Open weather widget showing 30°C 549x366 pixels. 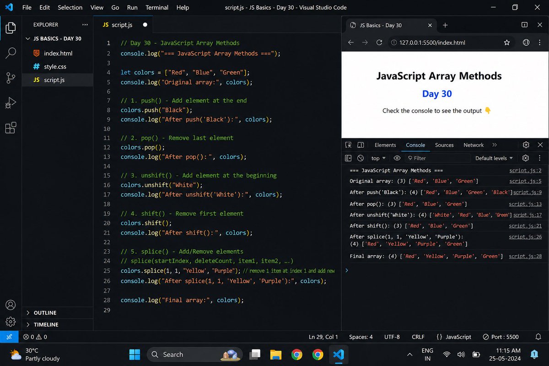click(x=35, y=355)
